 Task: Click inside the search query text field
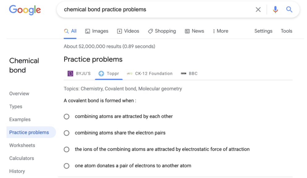pyautogui.click(x=155, y=10)
